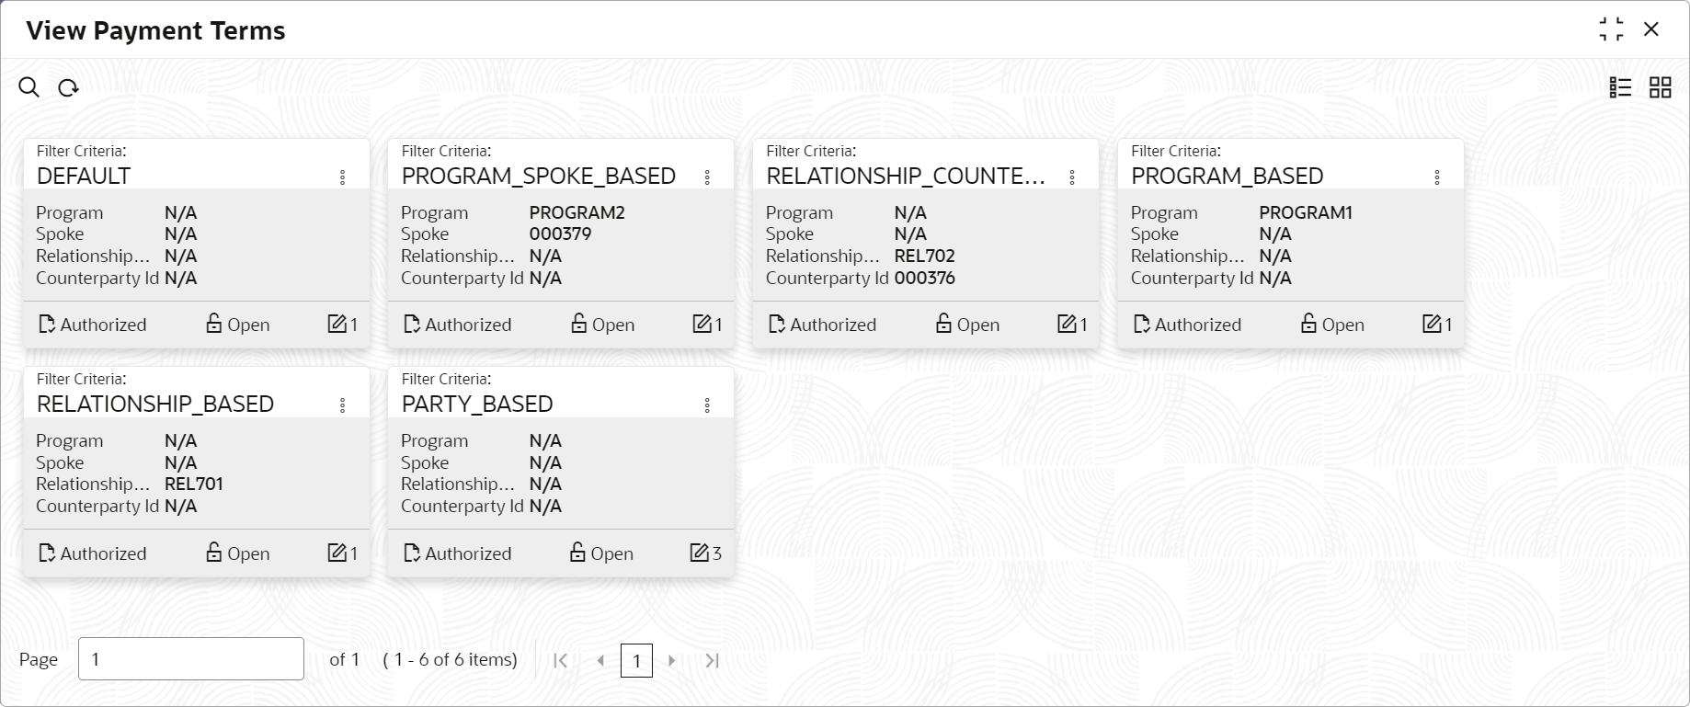
Task: Jump to the first page
Action: tap(560, 660)
